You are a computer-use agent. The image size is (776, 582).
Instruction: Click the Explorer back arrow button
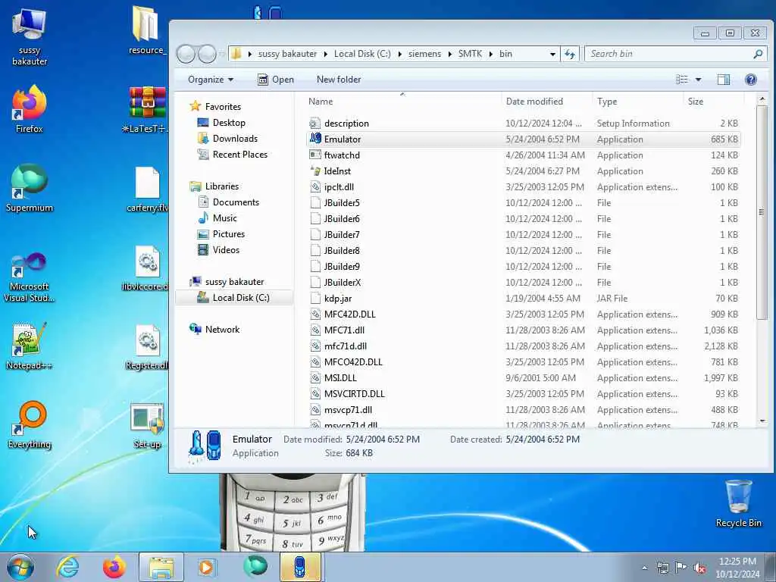click(x=186, y=54)
